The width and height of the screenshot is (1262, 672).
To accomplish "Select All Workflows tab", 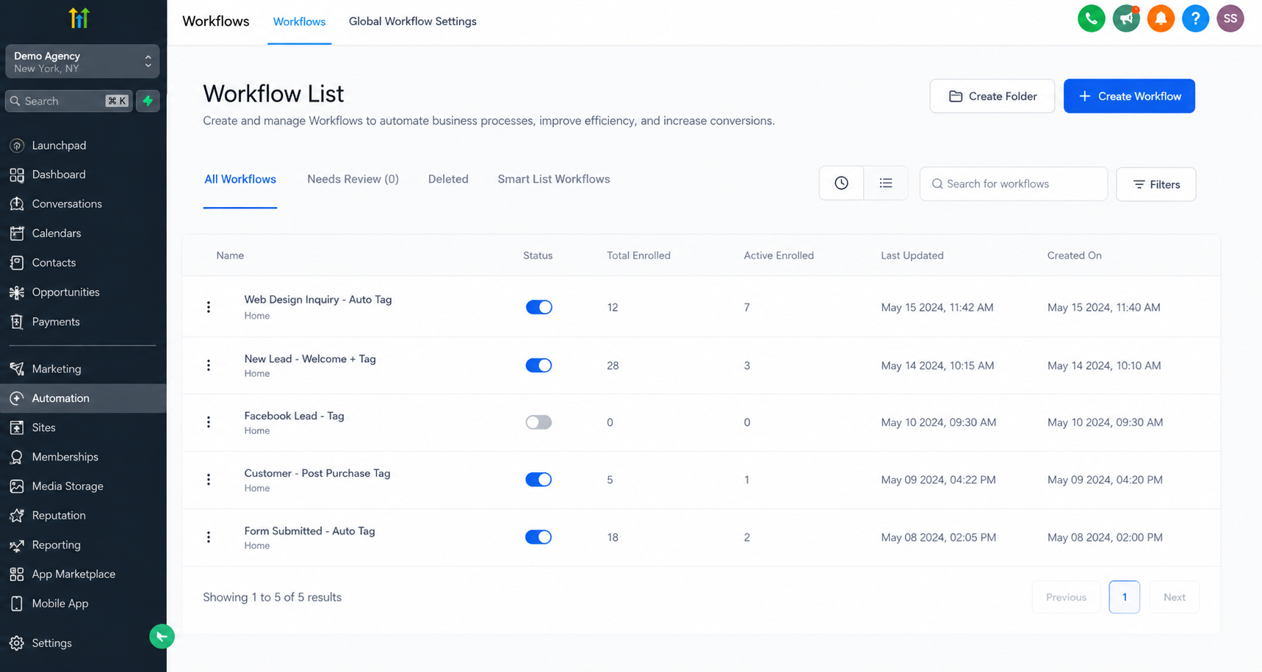I will [240, 180].
